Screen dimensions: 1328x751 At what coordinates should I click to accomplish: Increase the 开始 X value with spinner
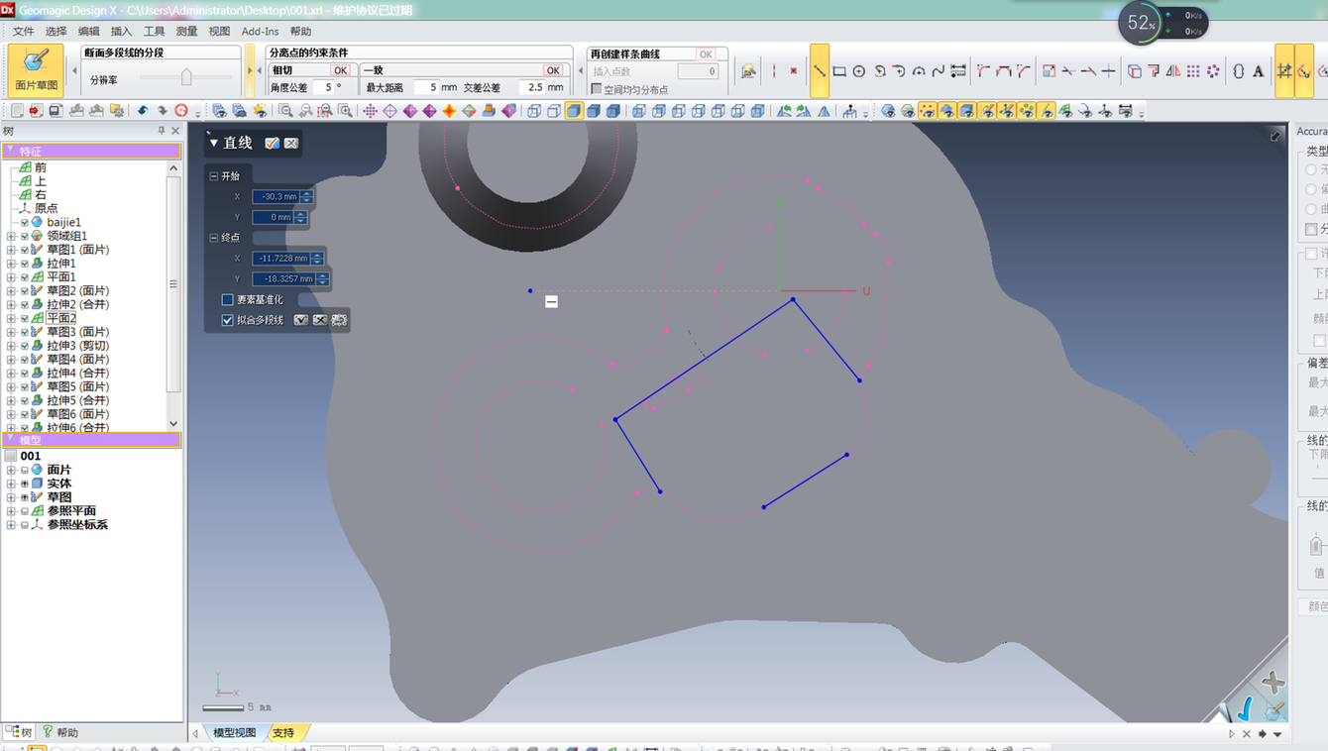coord(306,193)
